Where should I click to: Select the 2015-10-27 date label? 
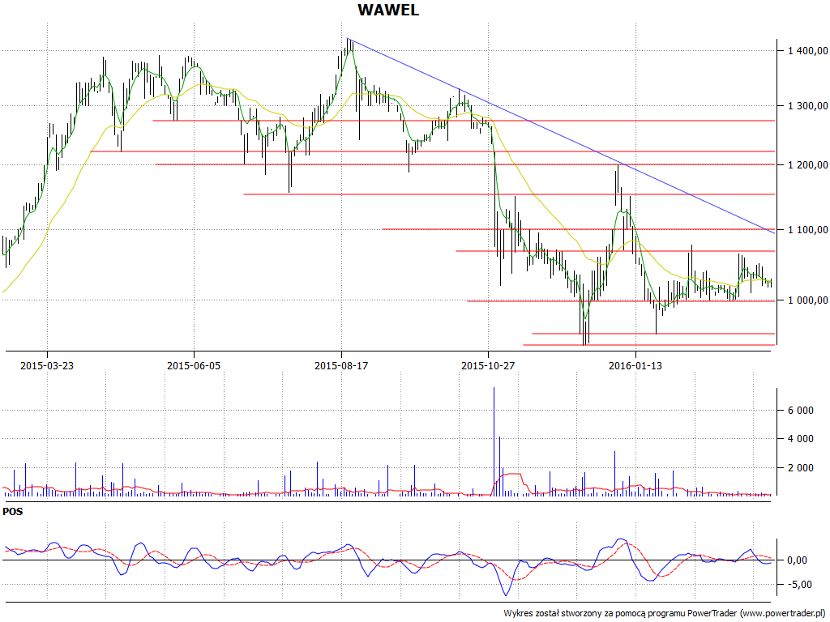coord(487,365)
